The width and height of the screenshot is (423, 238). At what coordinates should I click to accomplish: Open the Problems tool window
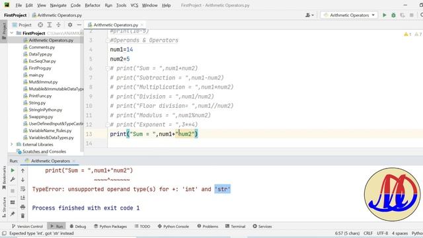click(208, 226)
